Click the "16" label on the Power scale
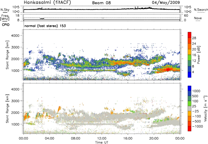 coord(194,55)
